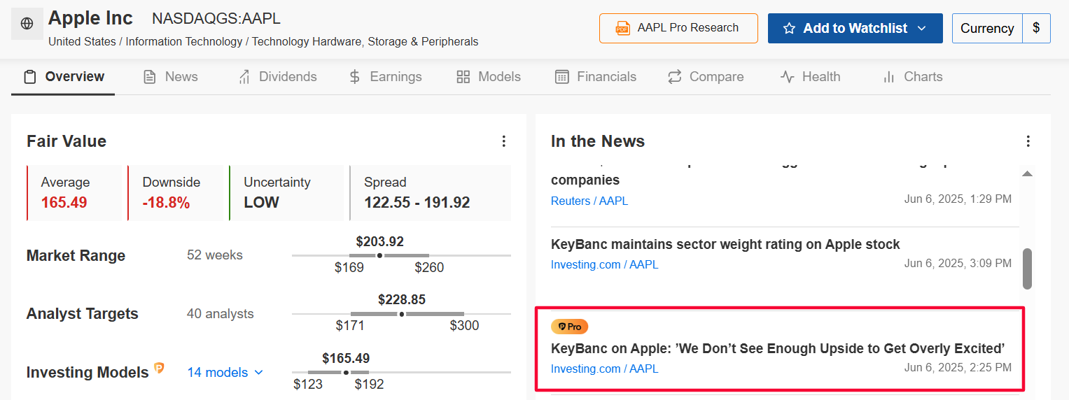The height and width of the screenshot is (400, 1069).
Task: Open the Dividends tab
Action: coord(277,77)
